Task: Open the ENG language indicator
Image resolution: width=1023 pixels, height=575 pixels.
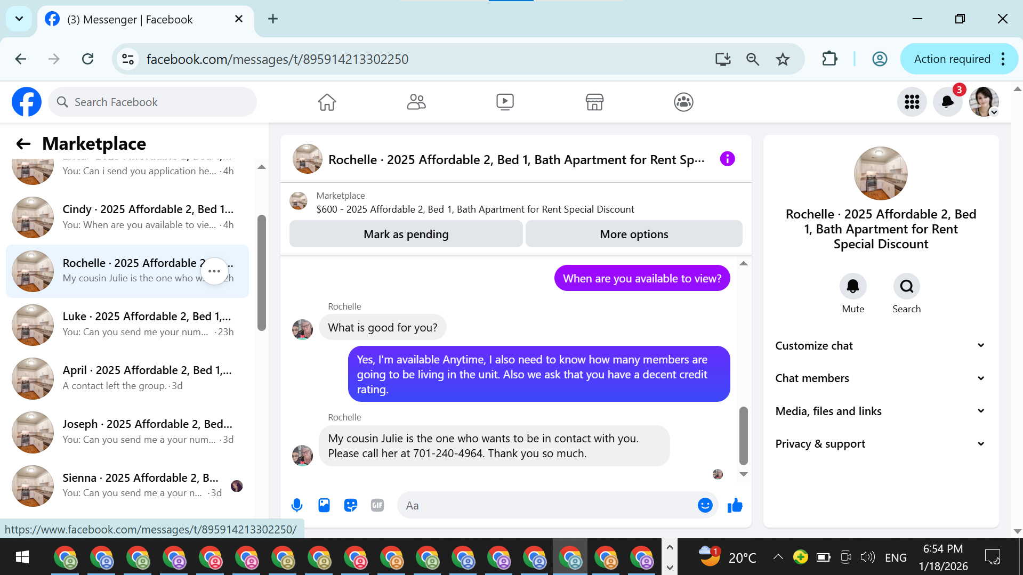Action: pyautogui.click(x=896, y=557)
